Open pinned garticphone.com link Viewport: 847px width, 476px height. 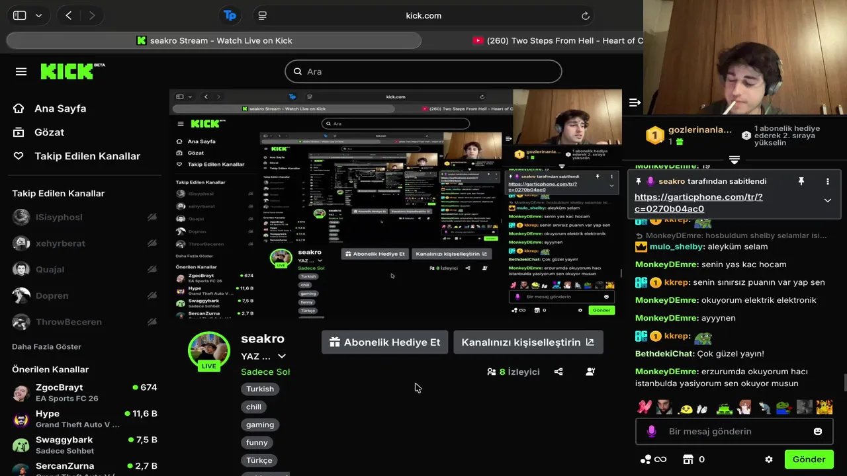coord(699,202)
